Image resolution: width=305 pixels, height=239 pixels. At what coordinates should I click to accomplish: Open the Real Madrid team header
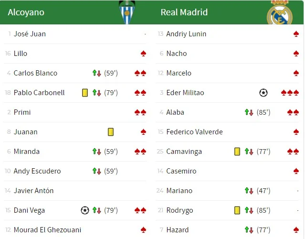click(184, 12)
